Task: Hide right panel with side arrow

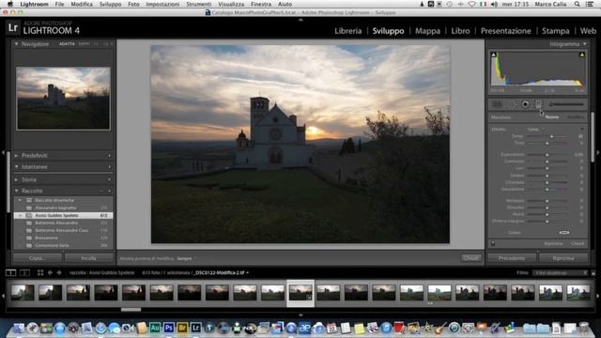Action: [x=598, y=152]
